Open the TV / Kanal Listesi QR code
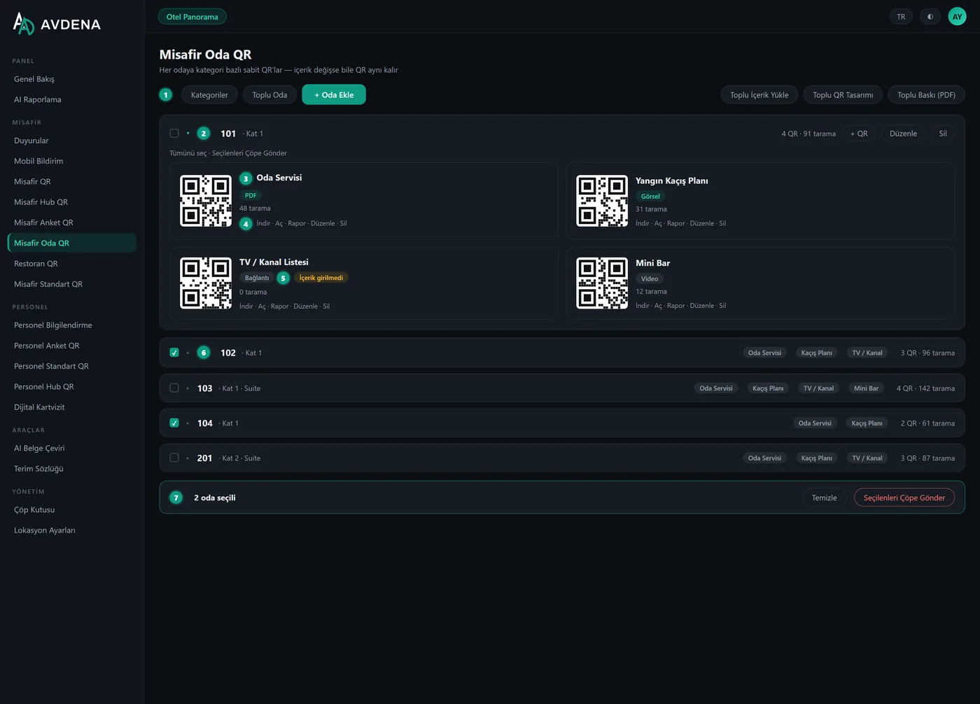The width and height of the screenshot is (980, 704). 206,283
